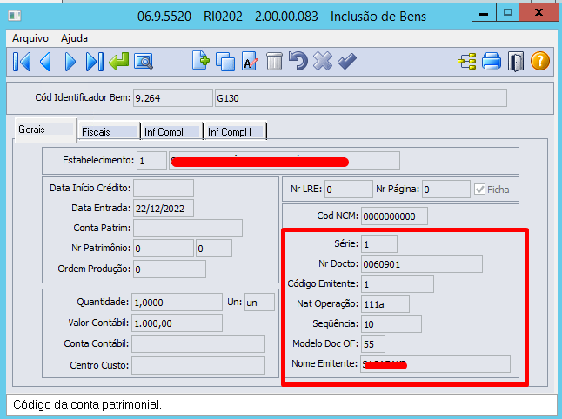The width and height of the screenshot is (562, 419).
Task: Click the Conta Contábil field
Action: pos(198,343)
